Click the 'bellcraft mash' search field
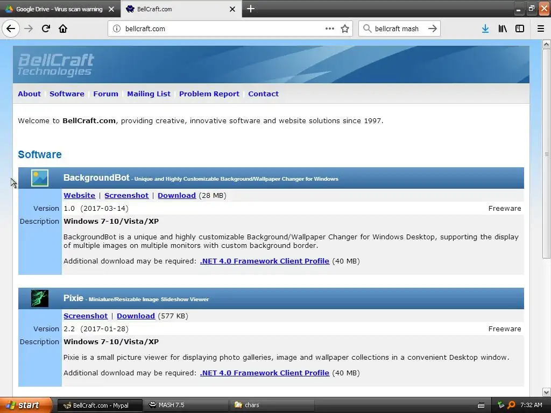Screen dimensions: 551x413 399,29
